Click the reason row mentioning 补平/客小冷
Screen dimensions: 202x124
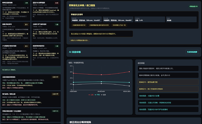[168, 75]
